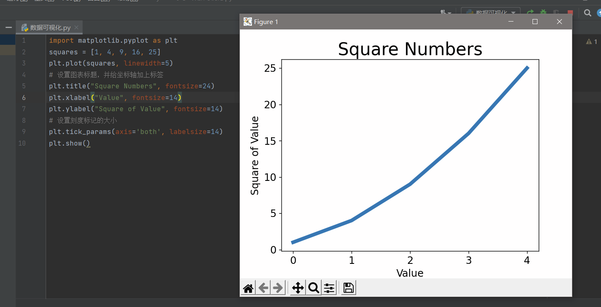This screenshot has height=307, width=601.
Task: Click the Figure 1 title bar text
Action: click(x=266, y=22)
